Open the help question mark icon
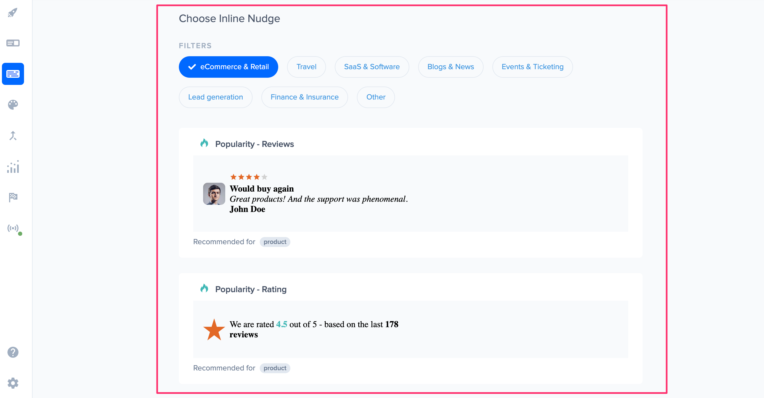 tap(13, 353)
